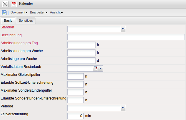Open the Standort dropdown
The width and height of the screenshot is (186, 120).
click(123, 29)
